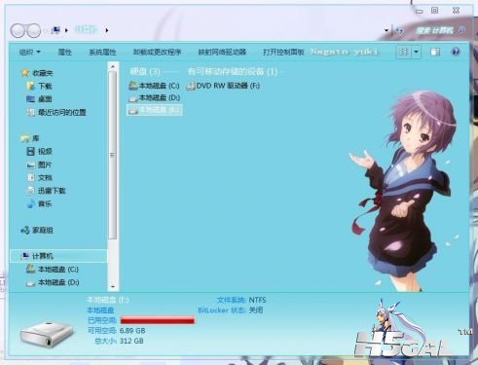The height and width of the screenshot is (365, 478).
Task: Select 计算机 in the navigation pane
Action: point(58,256)
